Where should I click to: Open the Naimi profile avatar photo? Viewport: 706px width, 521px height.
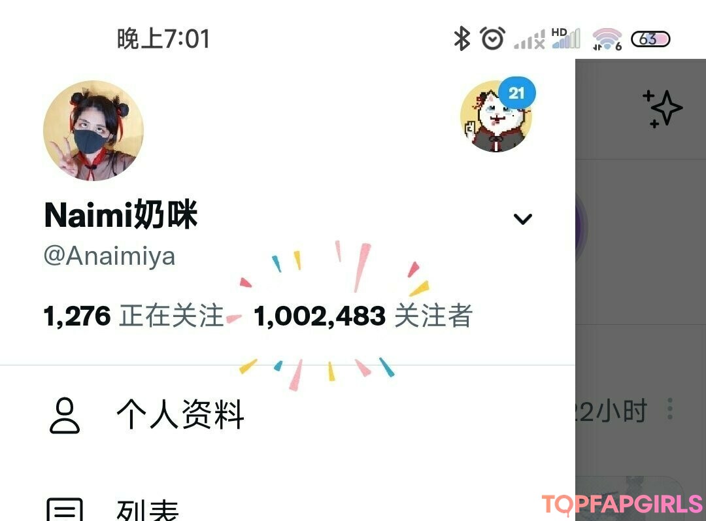click(93, 131)
